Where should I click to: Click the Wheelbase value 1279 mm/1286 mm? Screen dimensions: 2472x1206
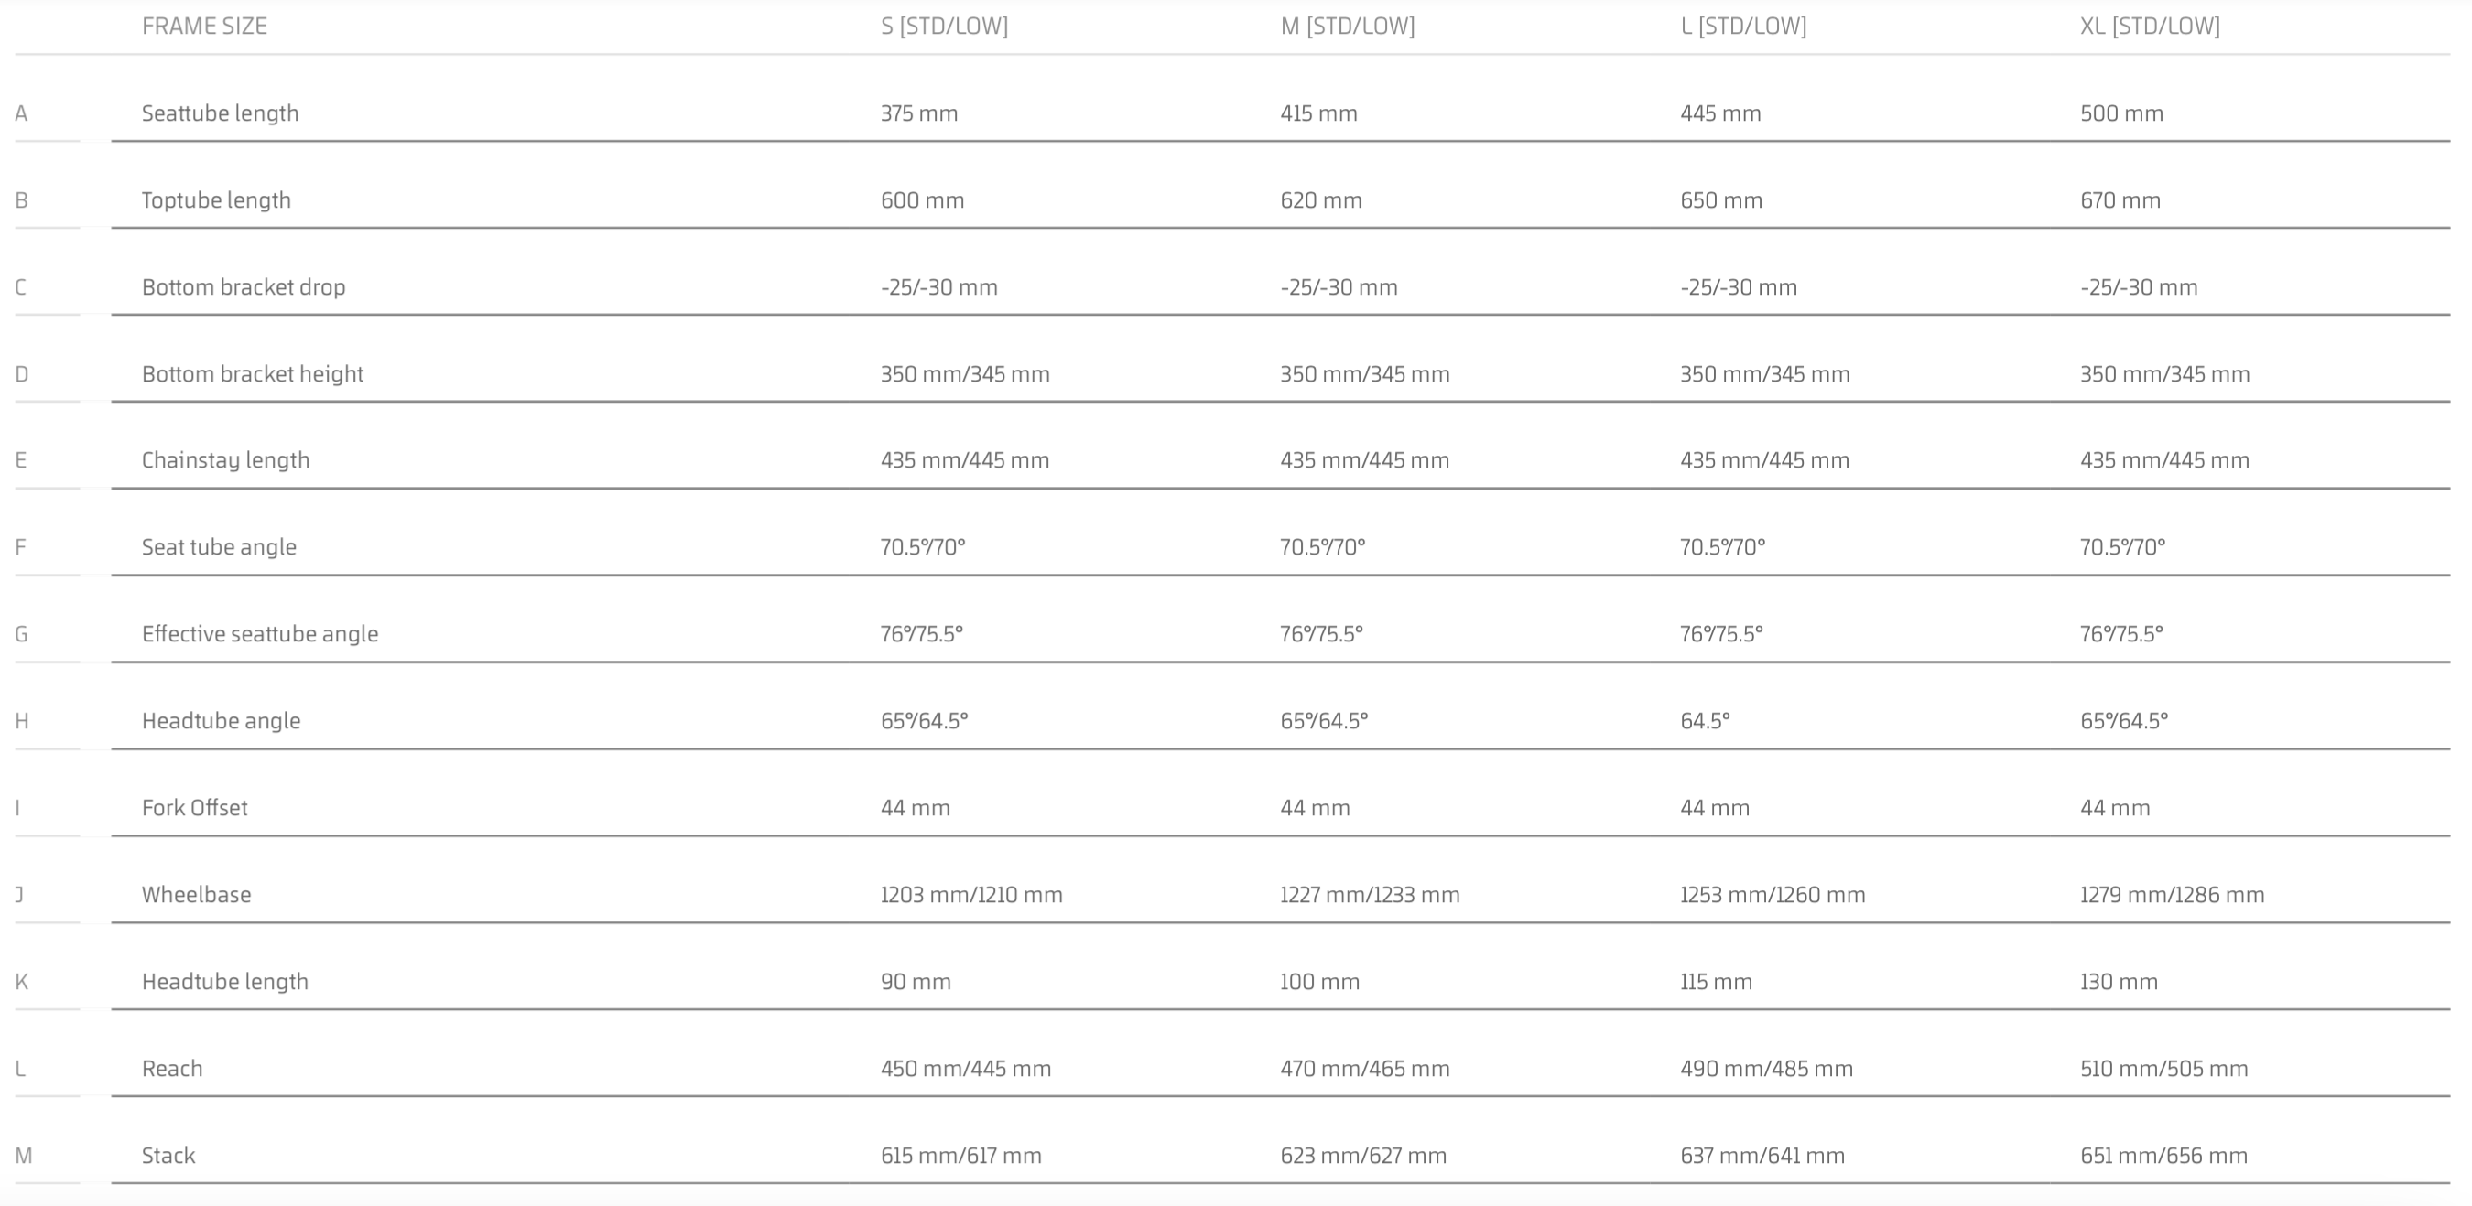[2173, 895]
